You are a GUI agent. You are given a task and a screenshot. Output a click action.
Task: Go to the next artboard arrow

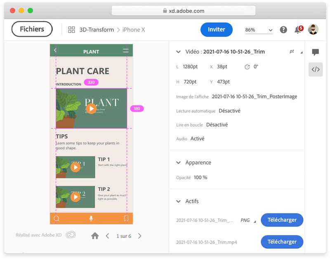(140, 236)
